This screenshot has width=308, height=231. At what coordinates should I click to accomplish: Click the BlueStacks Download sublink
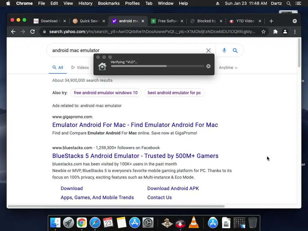point(72,188)
